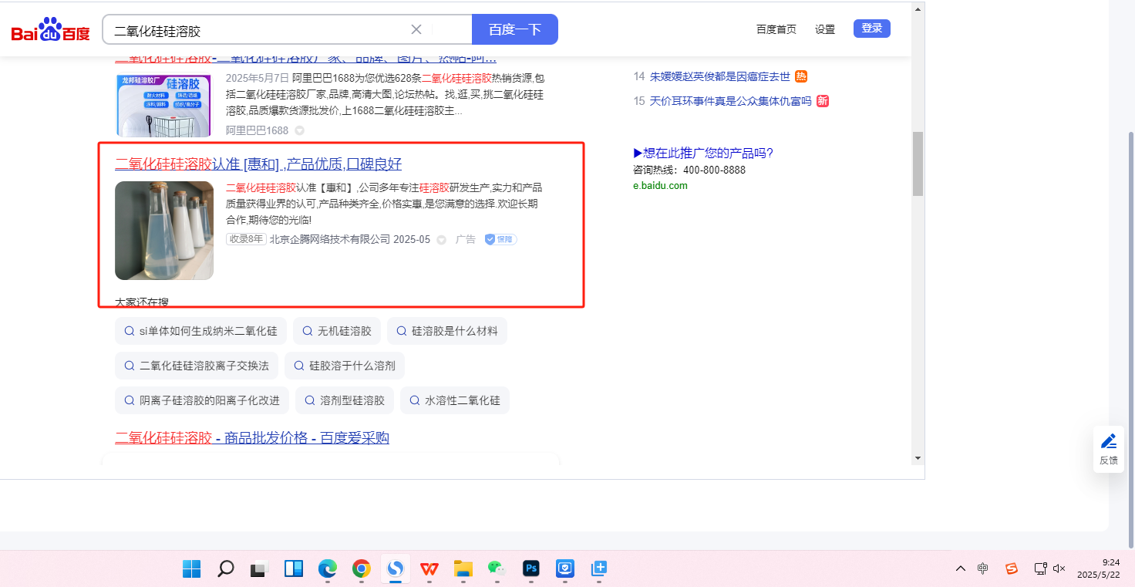The width and height of the screenshot is (1135, 587).
Task: Launch WPS Office from the taskbar
Action: (429, 569)
